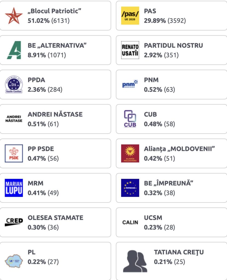The height and width of the screenshot is (280, 227).
Task: Click the Tatiana Crețu silhouette icon
Action: click(135, 261)
